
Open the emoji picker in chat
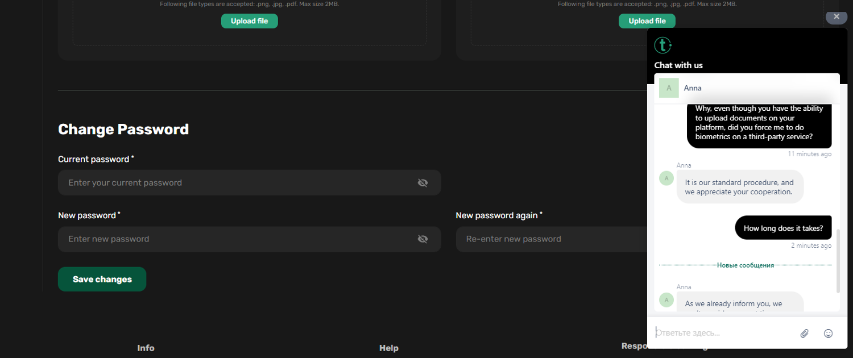828,334
